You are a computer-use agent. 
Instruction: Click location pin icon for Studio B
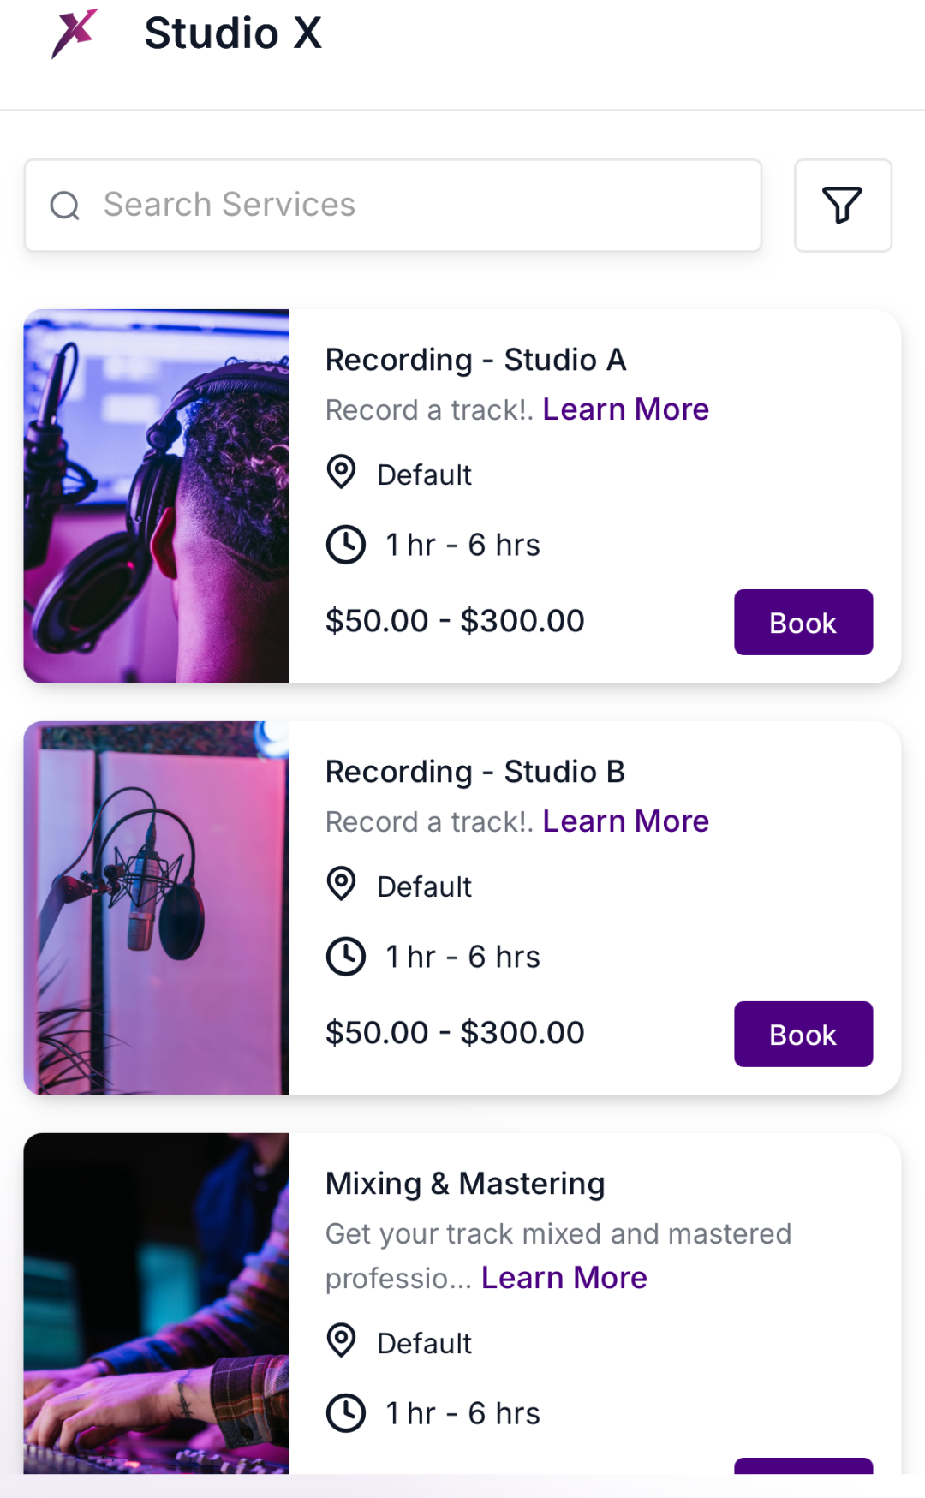click(342, 885)
